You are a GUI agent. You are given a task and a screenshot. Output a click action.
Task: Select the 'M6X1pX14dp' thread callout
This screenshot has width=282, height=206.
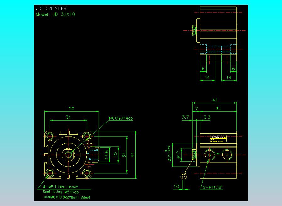click(x=121, y=118)
